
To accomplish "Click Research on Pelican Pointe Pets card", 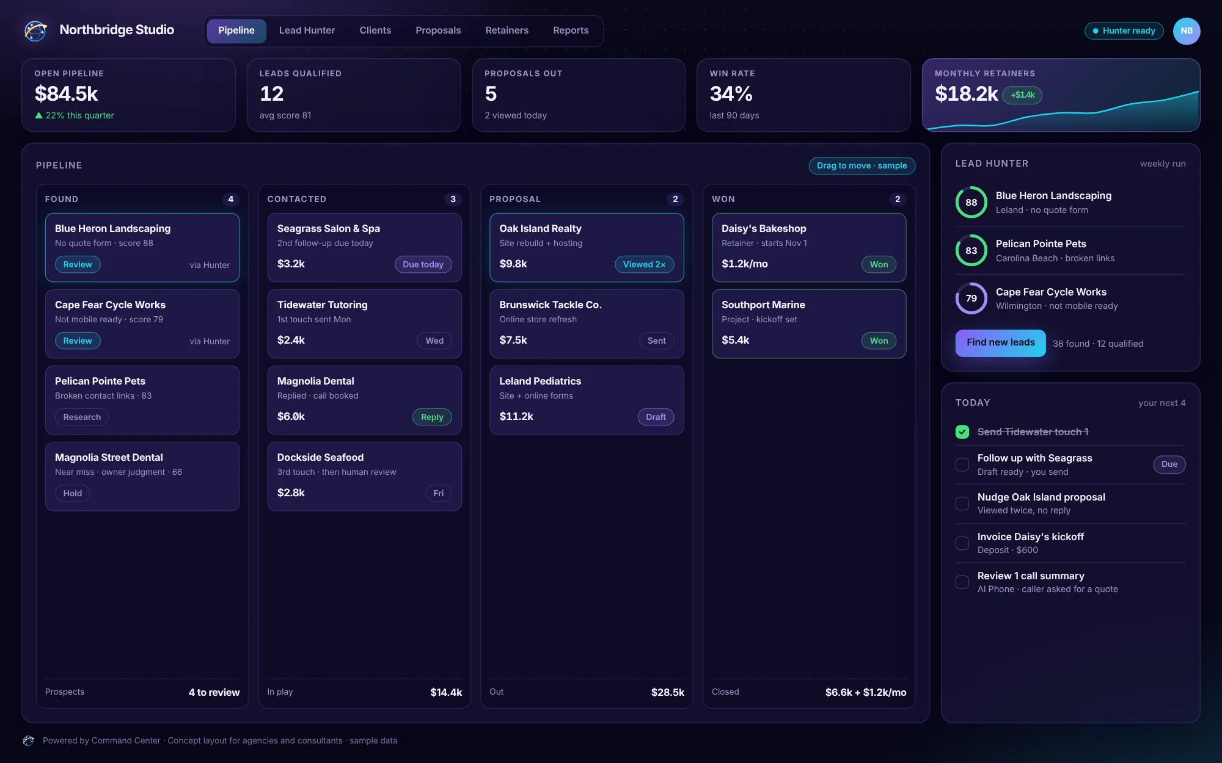I will [82, 417].
